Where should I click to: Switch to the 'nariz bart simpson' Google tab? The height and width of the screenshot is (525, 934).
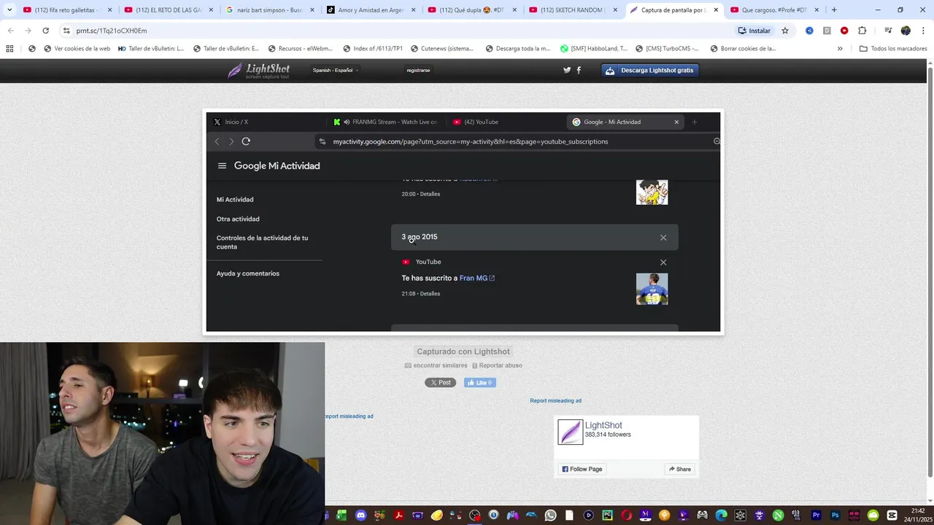(x=269, y=10)
